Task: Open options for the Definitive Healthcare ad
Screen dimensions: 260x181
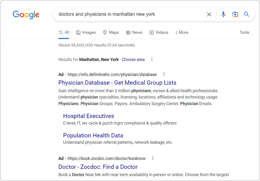Action: tap(164, 74)
